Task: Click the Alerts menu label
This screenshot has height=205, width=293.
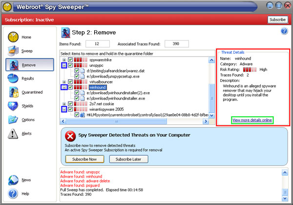Action: click(x=26, y=133)
